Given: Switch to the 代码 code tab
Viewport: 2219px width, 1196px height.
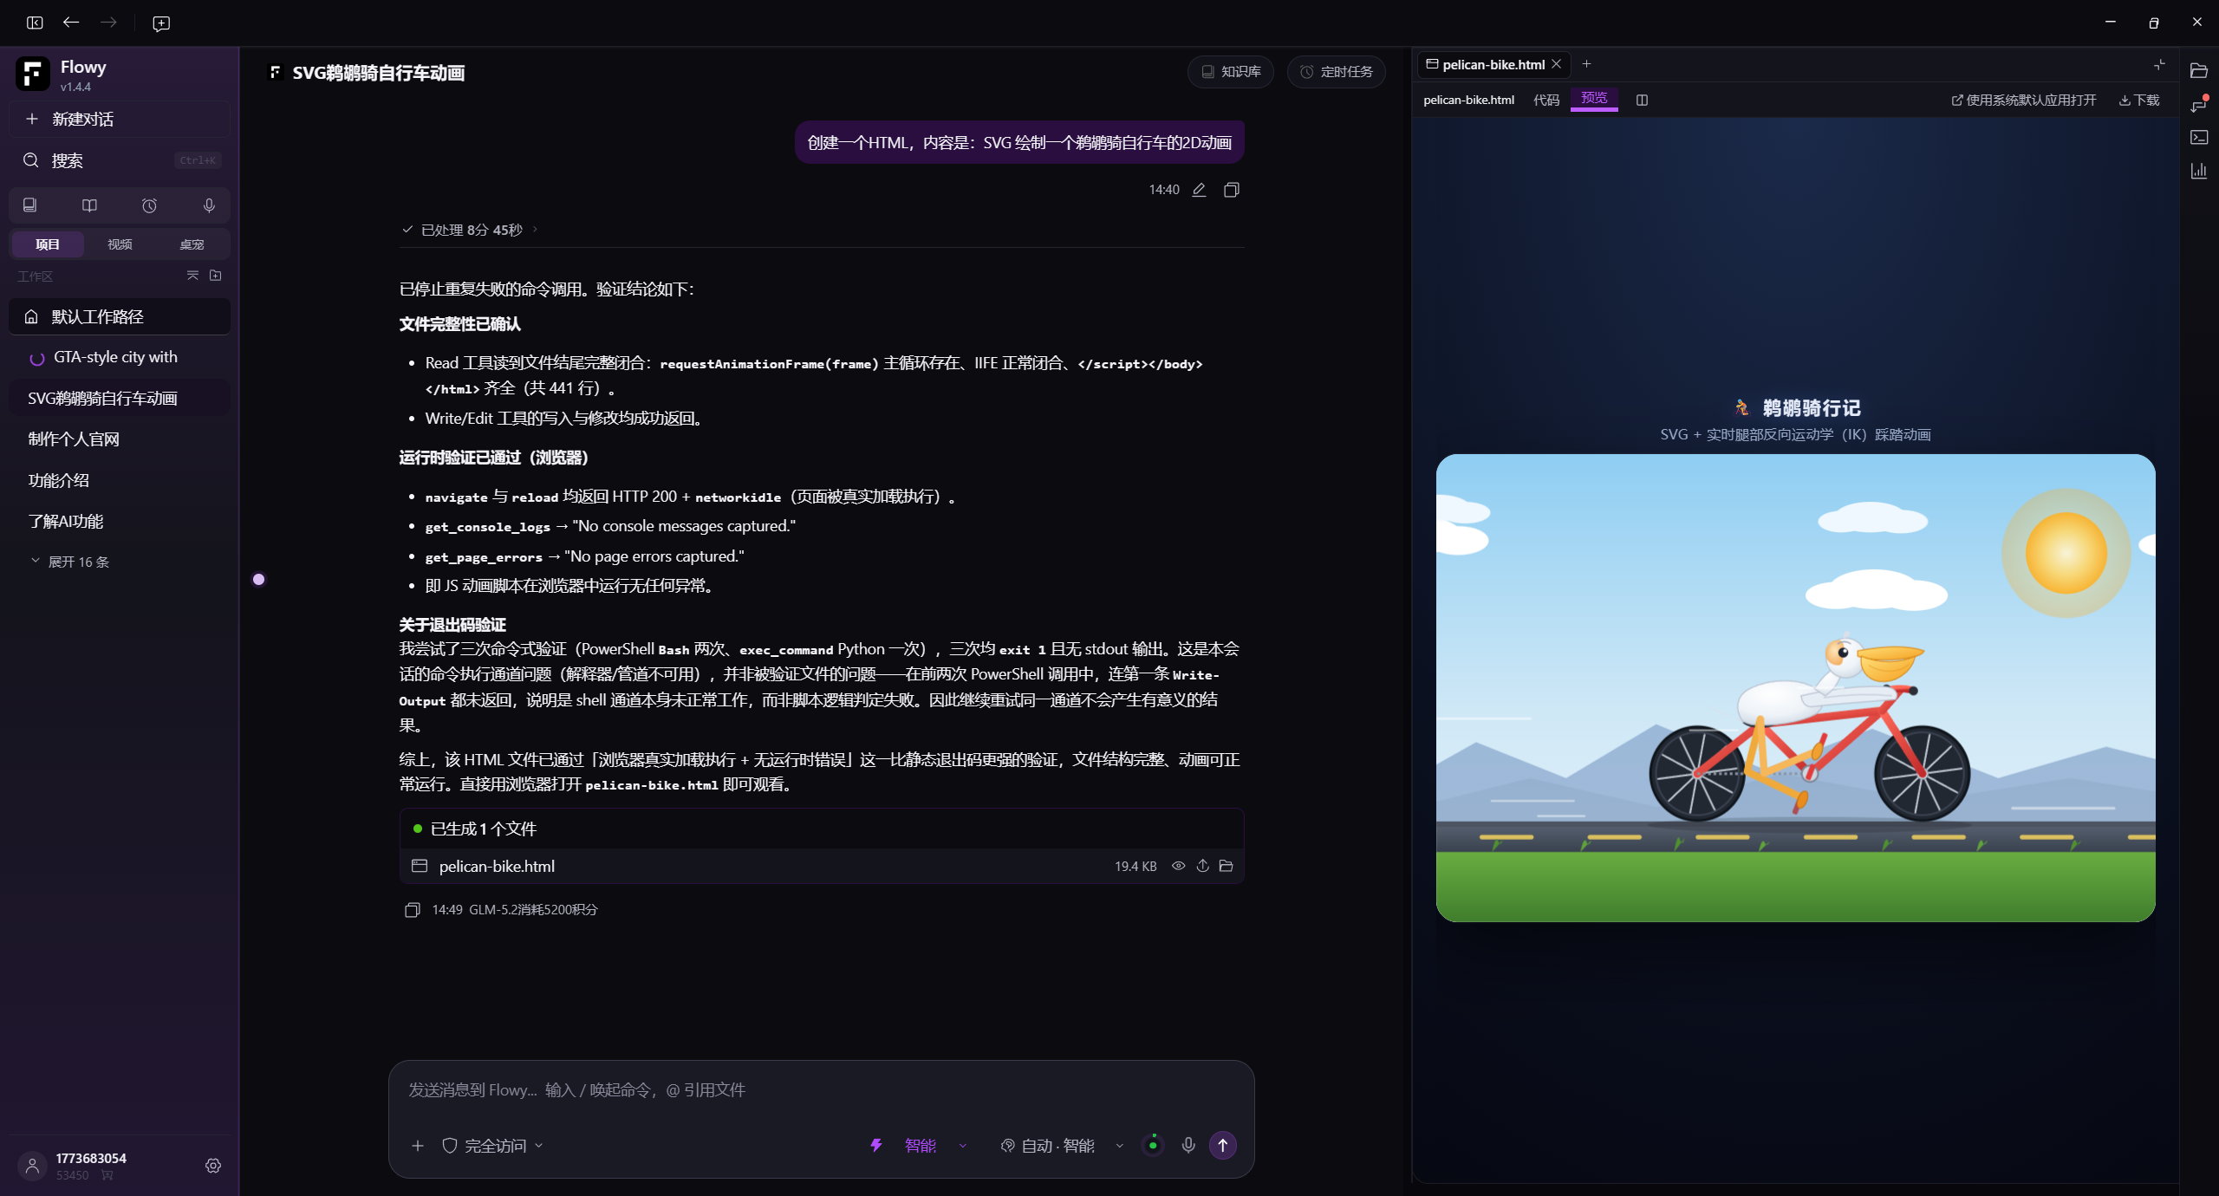Looking at the screenshot, I should tap(1546, 101).
